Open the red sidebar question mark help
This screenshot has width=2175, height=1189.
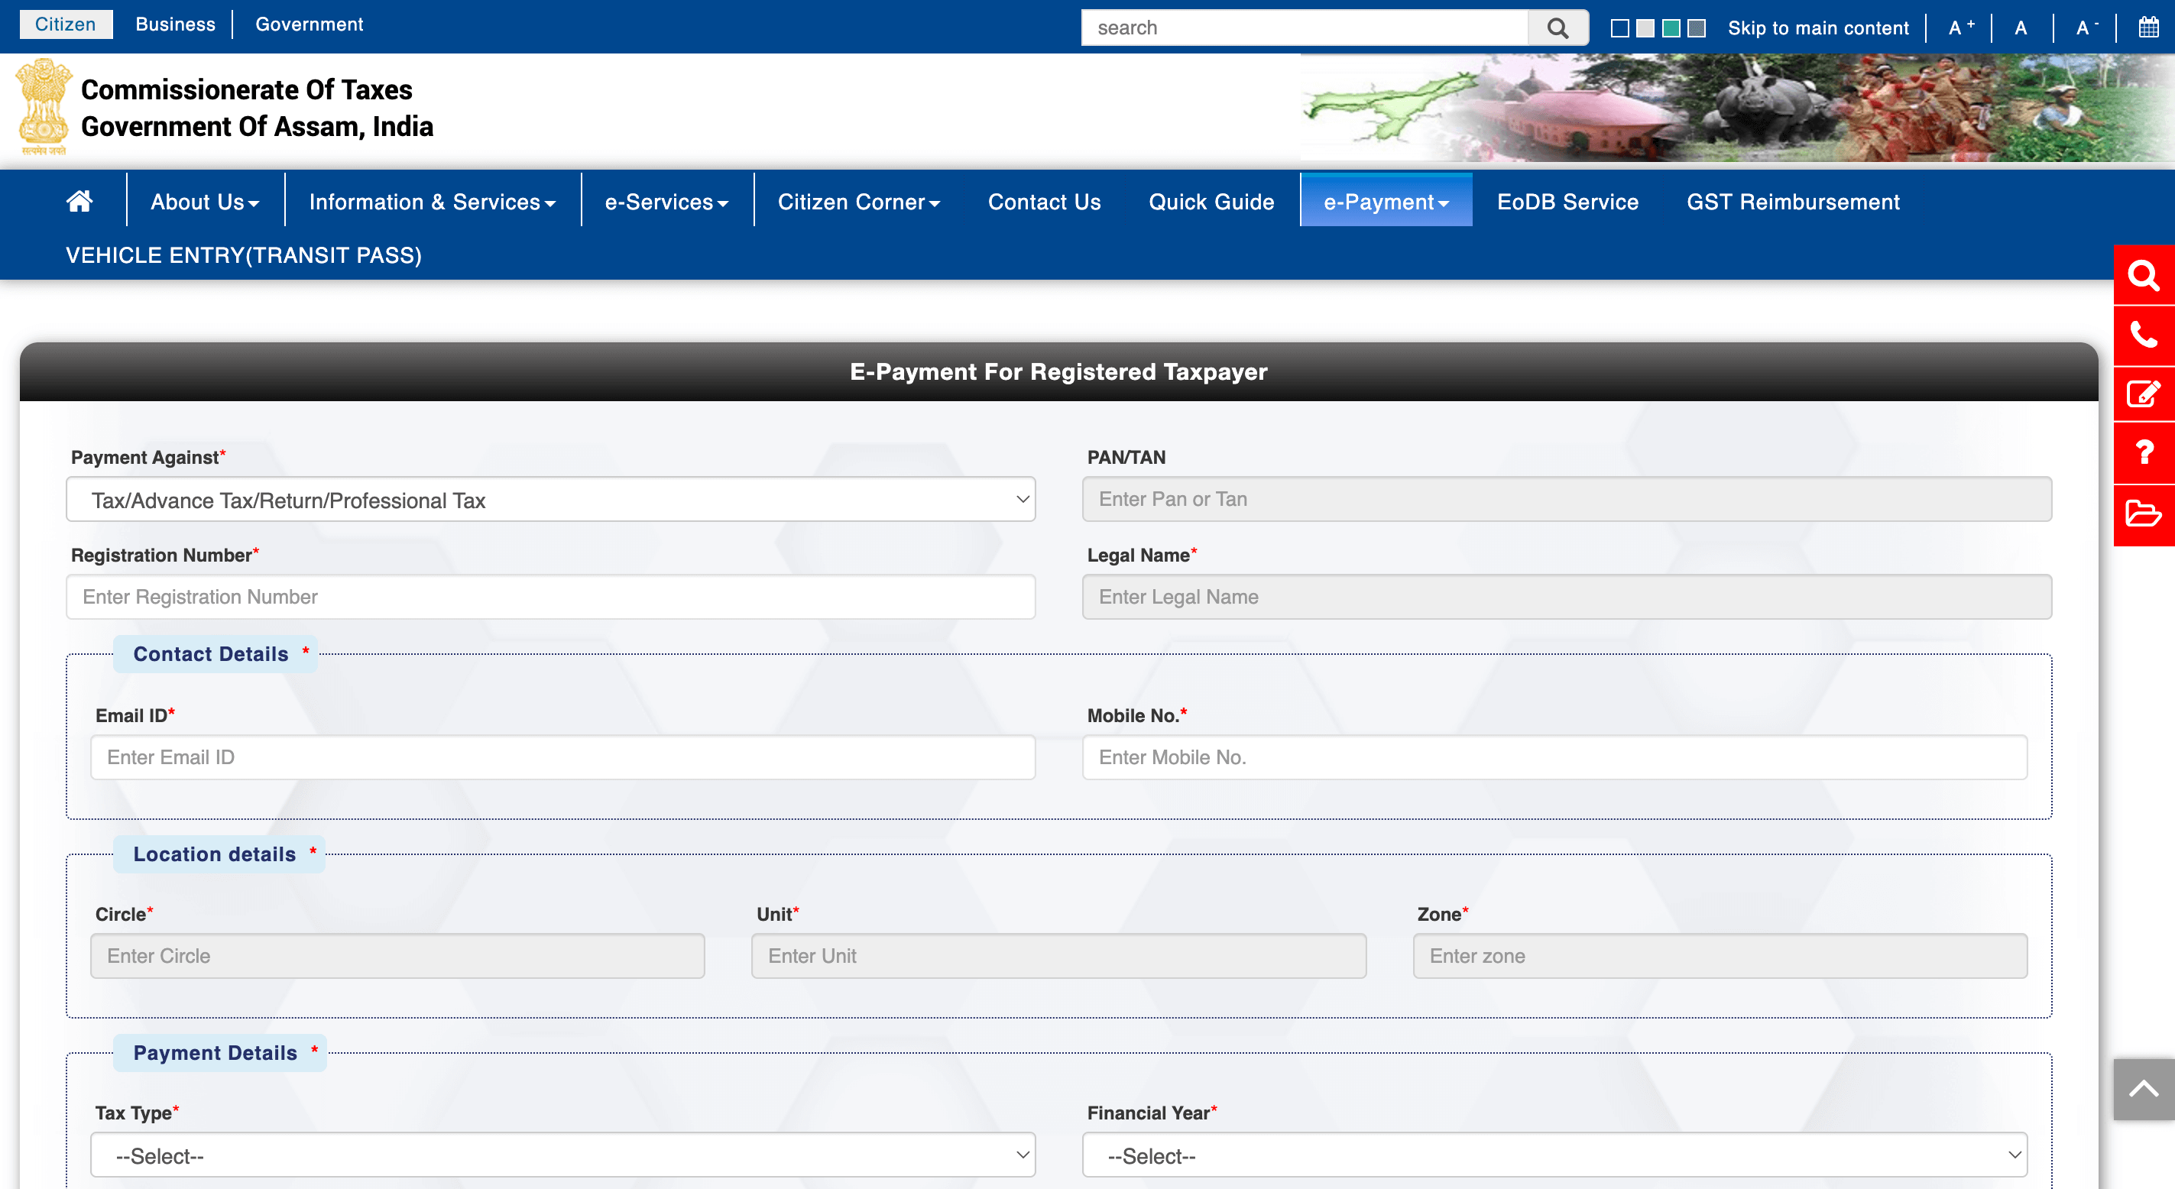2143,453
